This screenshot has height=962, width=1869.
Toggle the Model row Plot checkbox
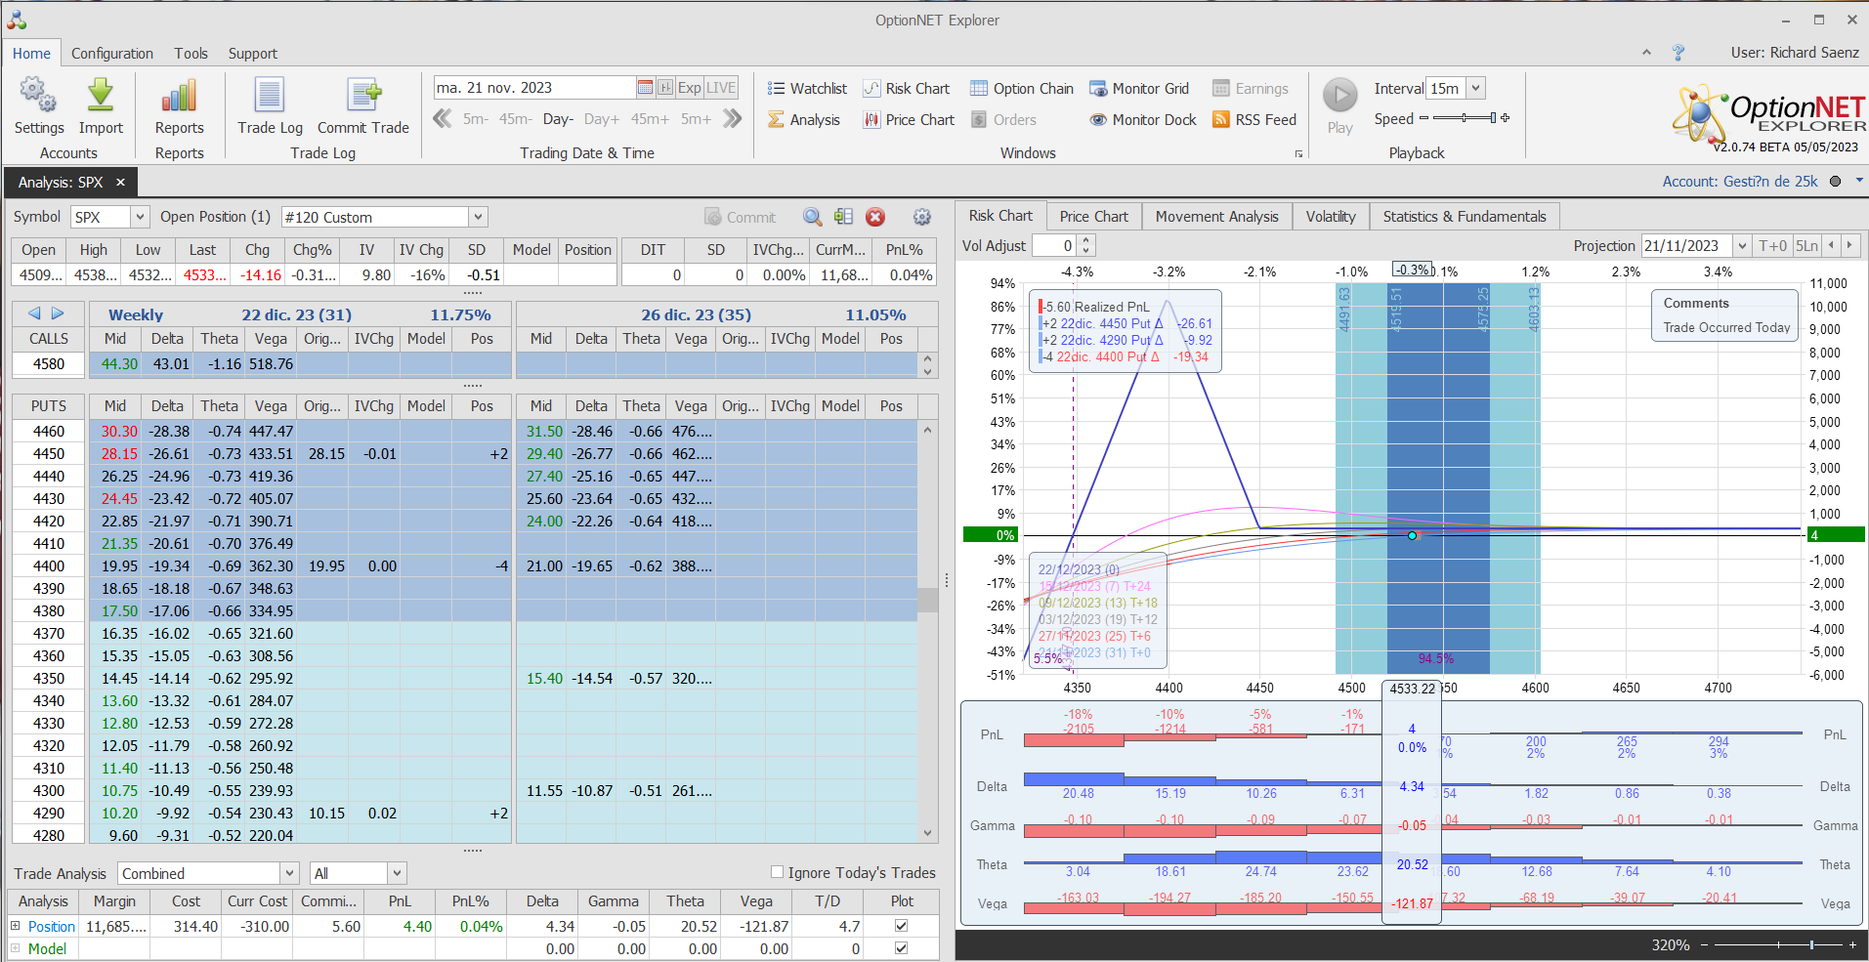tap(901, 948)
